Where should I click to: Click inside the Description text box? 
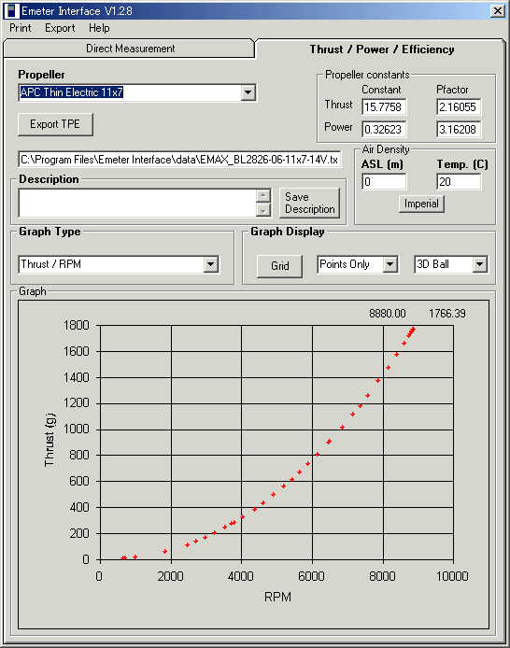pyautogui.click(x=137, y=203)
